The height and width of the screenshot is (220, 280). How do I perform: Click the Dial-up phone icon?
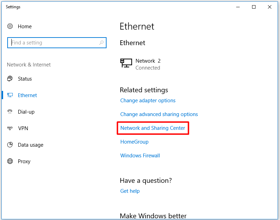coord(10,112)
